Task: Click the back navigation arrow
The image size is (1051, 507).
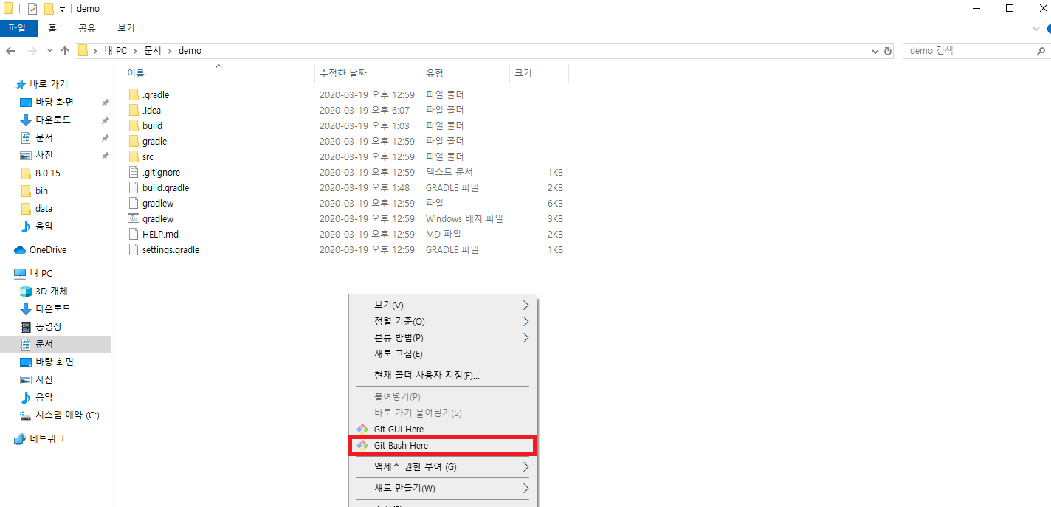Action: (10, 51)
